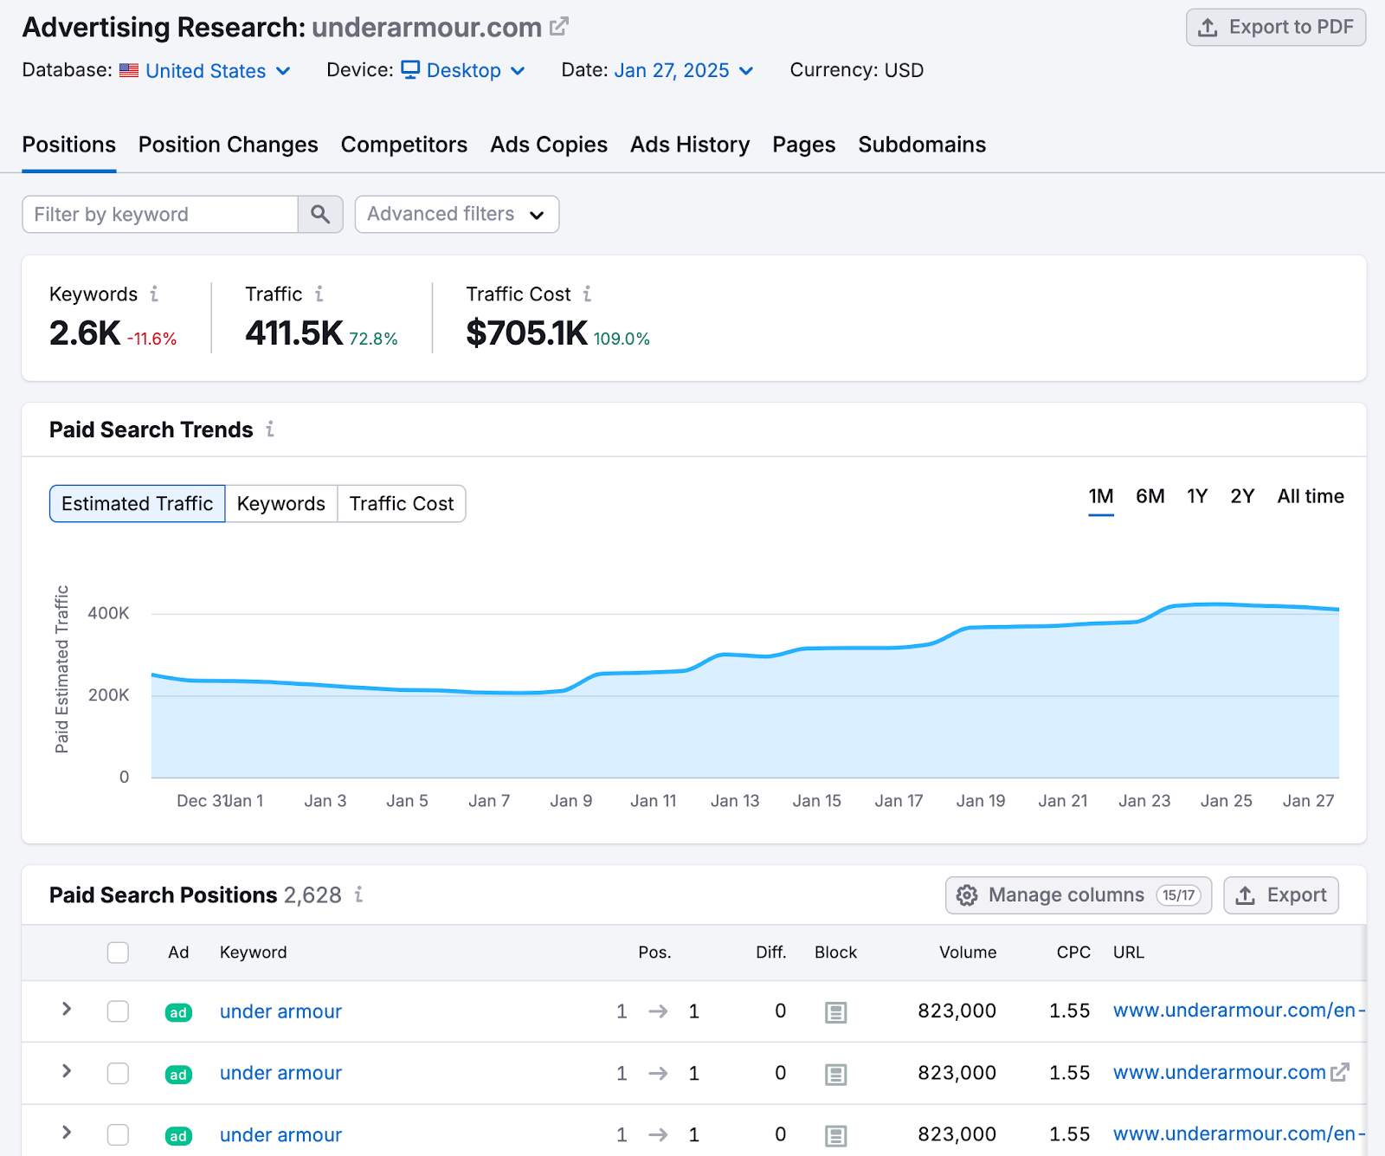Viewport: 1385px width, 1156px height.
Task: Check the second under armour row checkbox
Action: pos(118,1073)
